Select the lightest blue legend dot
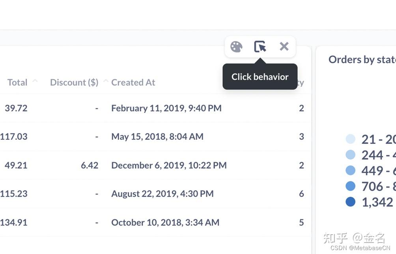Screen dimensions: 396x254 (350, 139)
